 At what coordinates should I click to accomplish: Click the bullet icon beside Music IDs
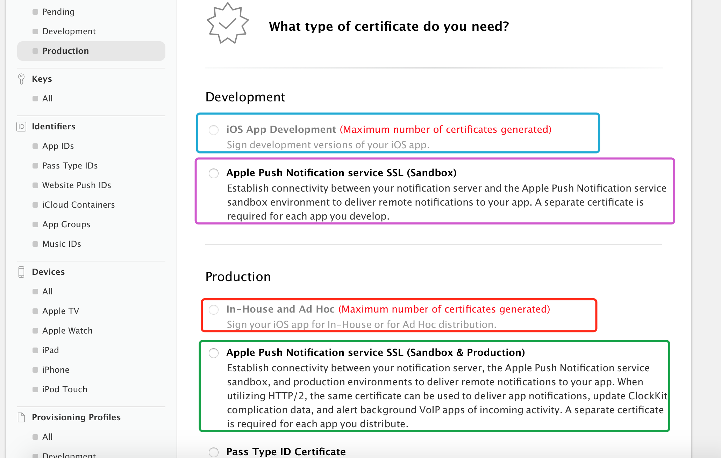pos(35,244)
